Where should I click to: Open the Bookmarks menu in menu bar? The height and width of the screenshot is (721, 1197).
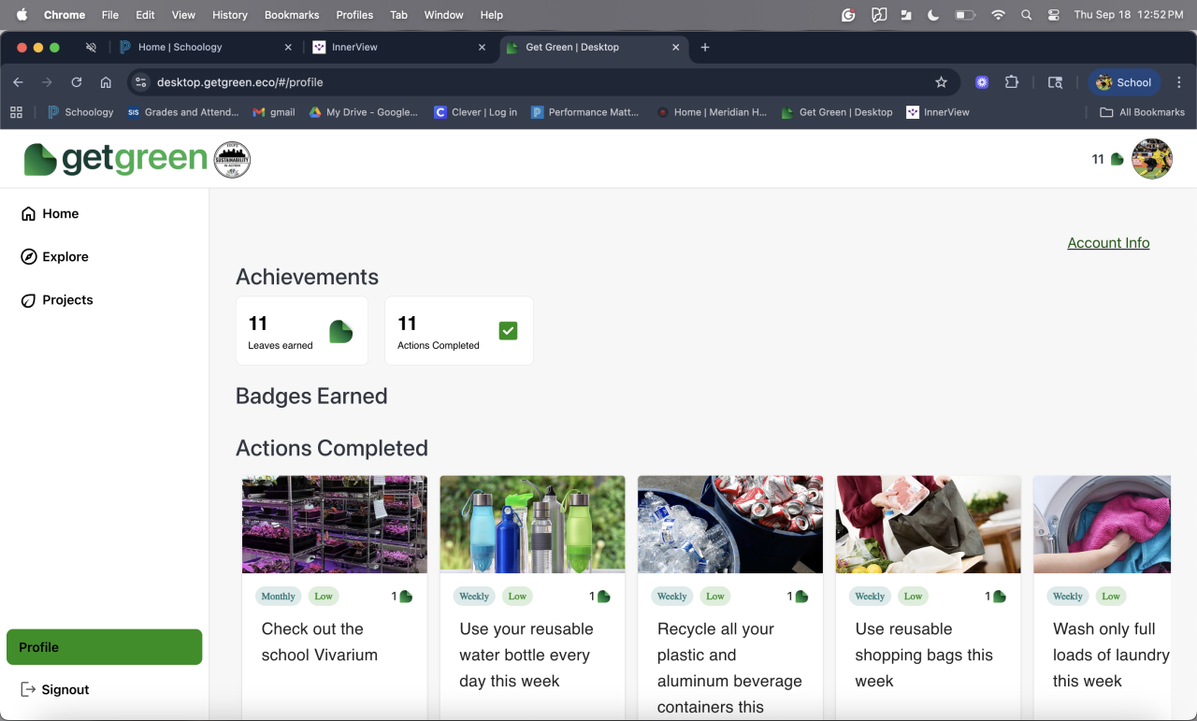pos(291,15)
